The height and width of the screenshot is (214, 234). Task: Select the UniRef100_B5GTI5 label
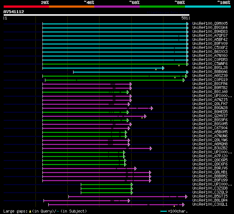pos(210,196)
